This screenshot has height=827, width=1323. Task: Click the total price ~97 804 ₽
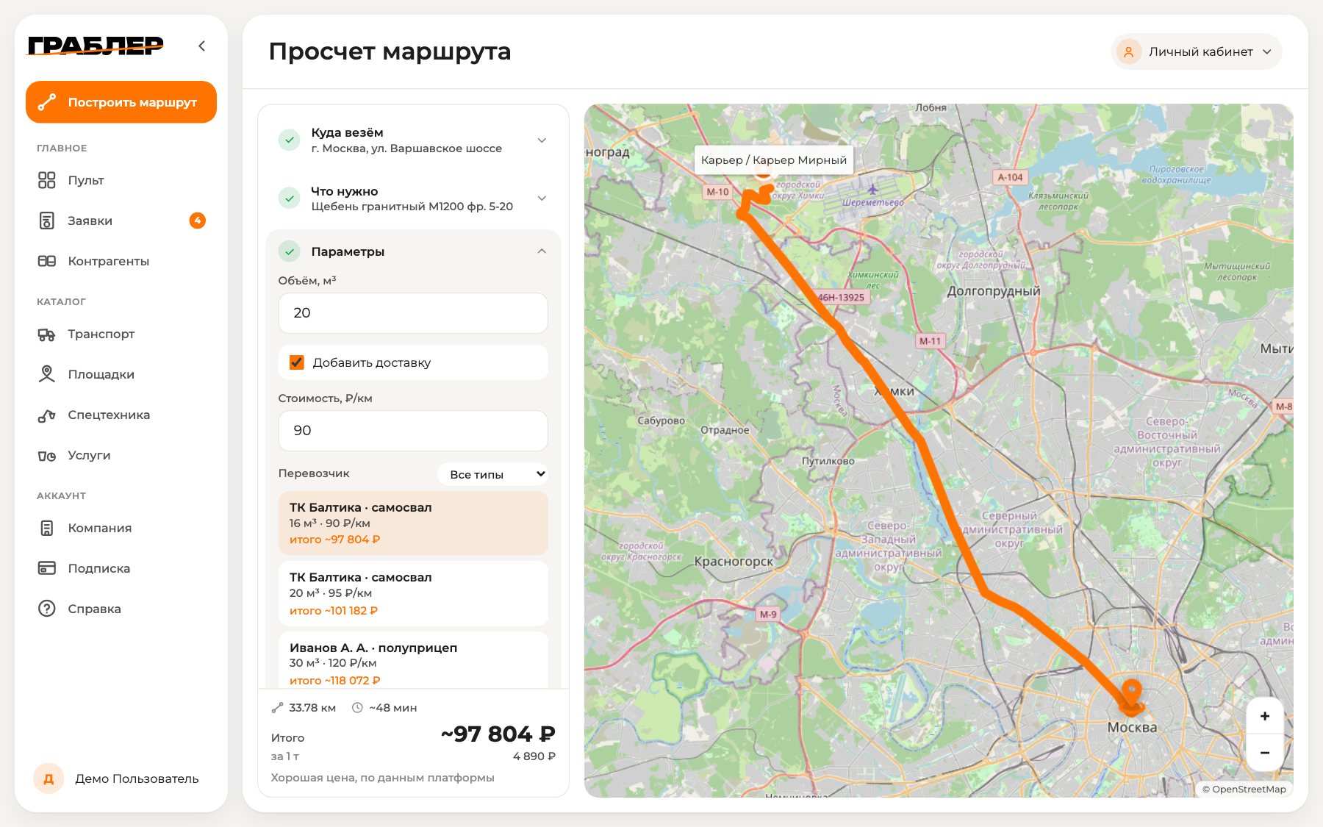[498, 734]
